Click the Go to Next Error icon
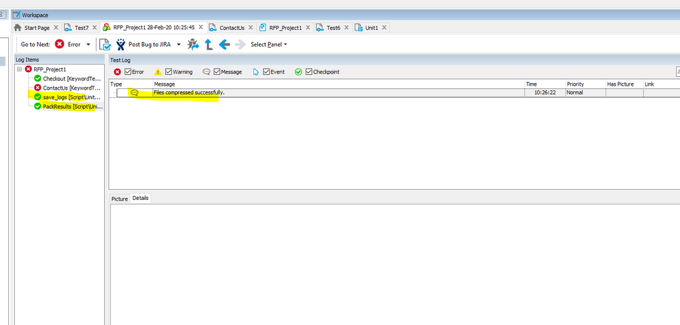Viewport: 680px width, 325px height. click(x=60, y=44)
